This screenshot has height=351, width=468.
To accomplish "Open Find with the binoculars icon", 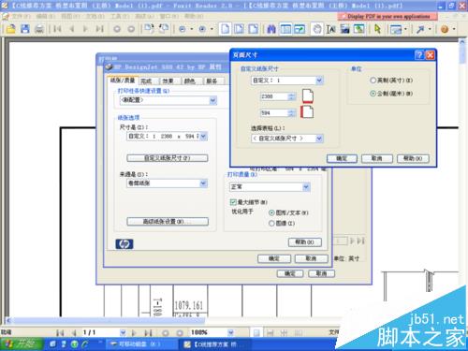I will 271,29.
